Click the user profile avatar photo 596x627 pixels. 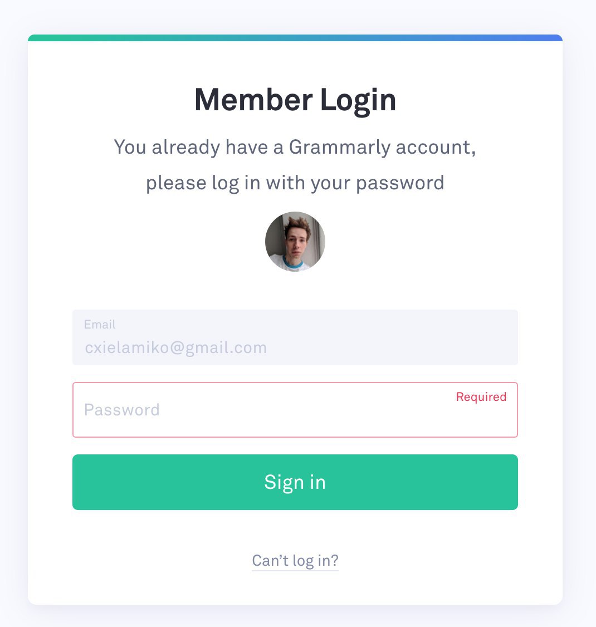coord(295,242)
